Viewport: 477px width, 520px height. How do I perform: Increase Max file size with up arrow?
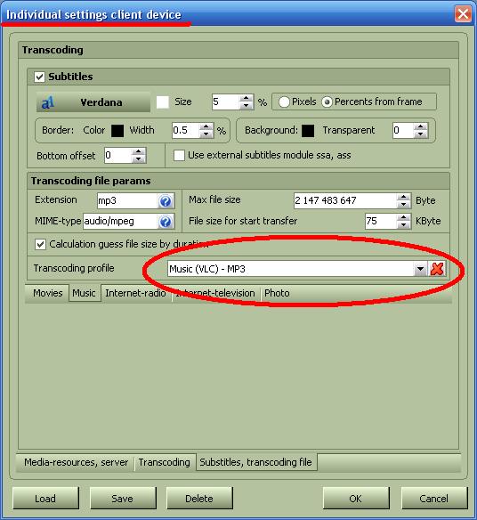pyautogui.click(x=403, y=197)
